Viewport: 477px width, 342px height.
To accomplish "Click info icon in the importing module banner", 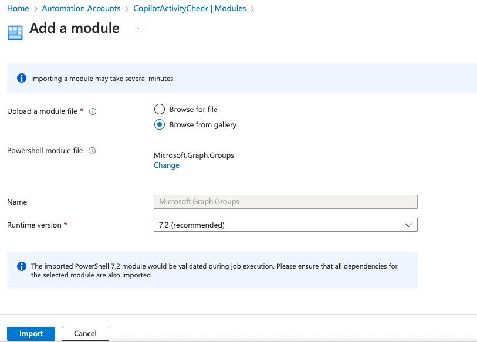I will 22,78.
